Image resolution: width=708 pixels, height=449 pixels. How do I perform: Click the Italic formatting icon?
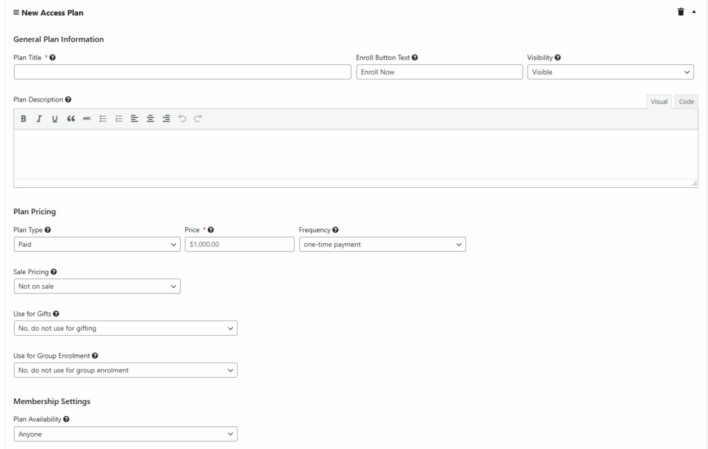point(39,119)
